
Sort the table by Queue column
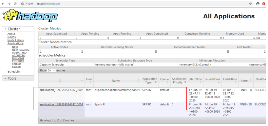[x=164, y=81]
